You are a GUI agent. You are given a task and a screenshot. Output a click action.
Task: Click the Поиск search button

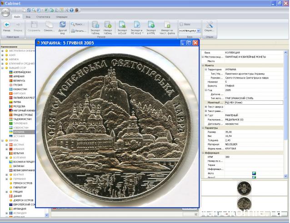[78, 24]
